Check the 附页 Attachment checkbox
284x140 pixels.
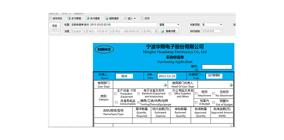[196, 94]
